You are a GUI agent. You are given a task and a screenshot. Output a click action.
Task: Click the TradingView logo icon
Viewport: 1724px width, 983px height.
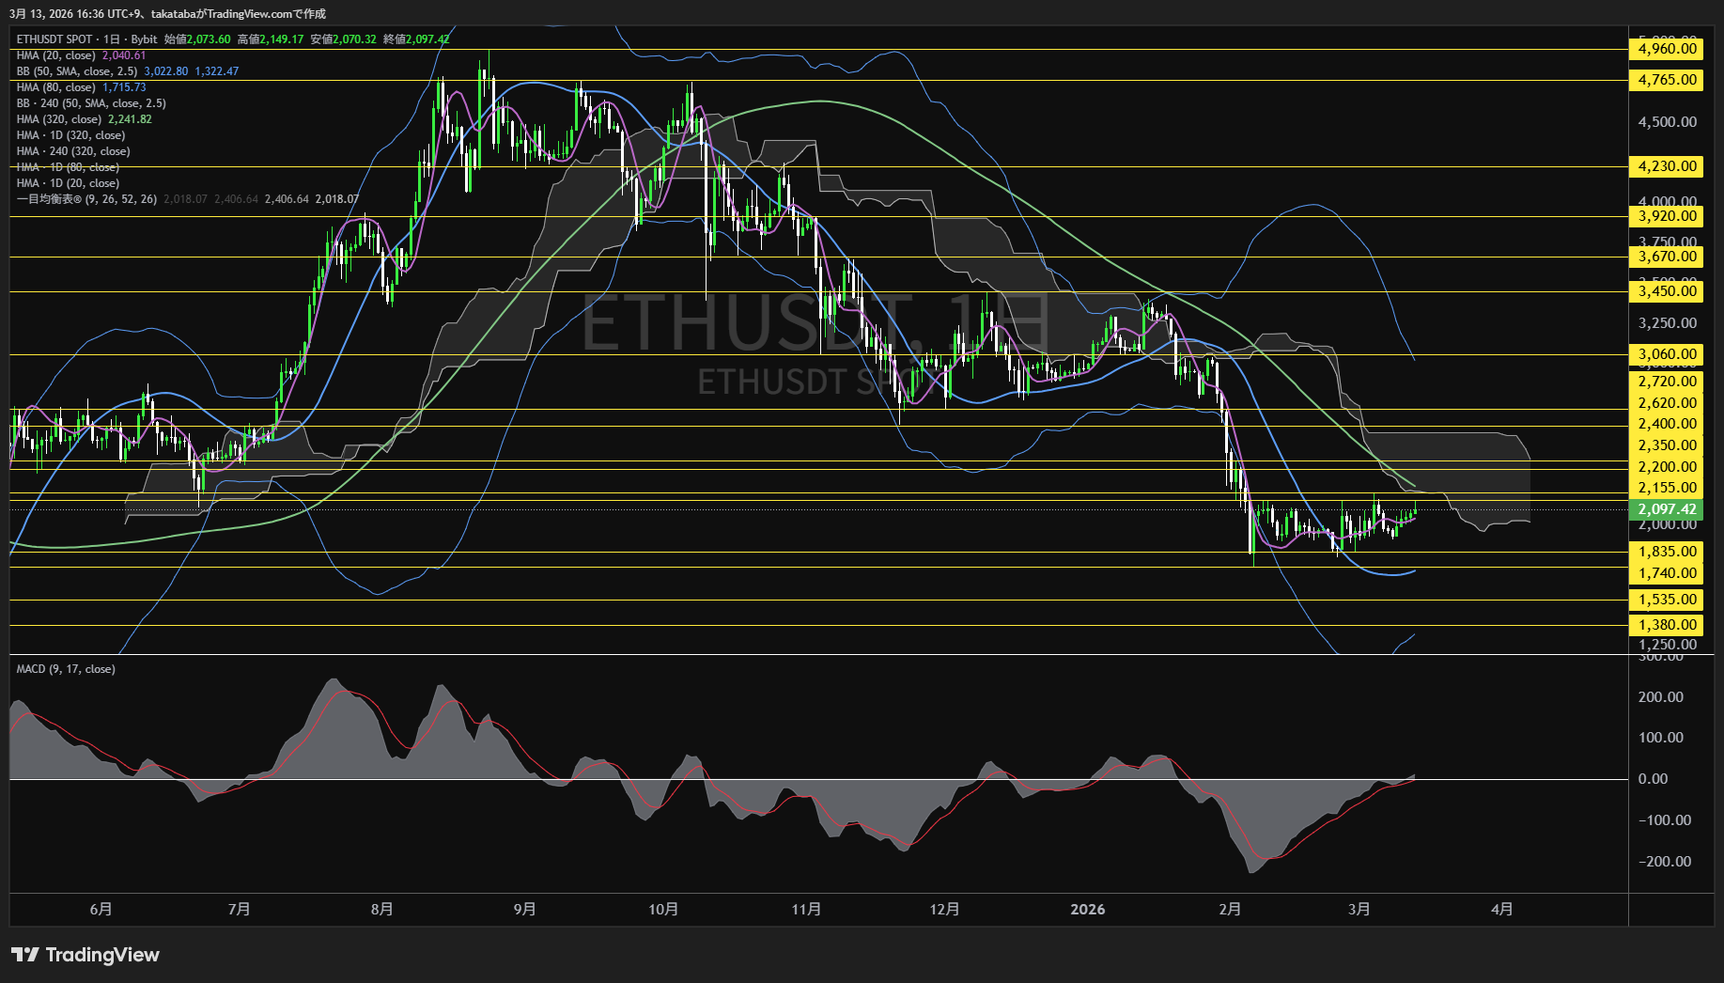pyautogui.click(x=24, y=955)
